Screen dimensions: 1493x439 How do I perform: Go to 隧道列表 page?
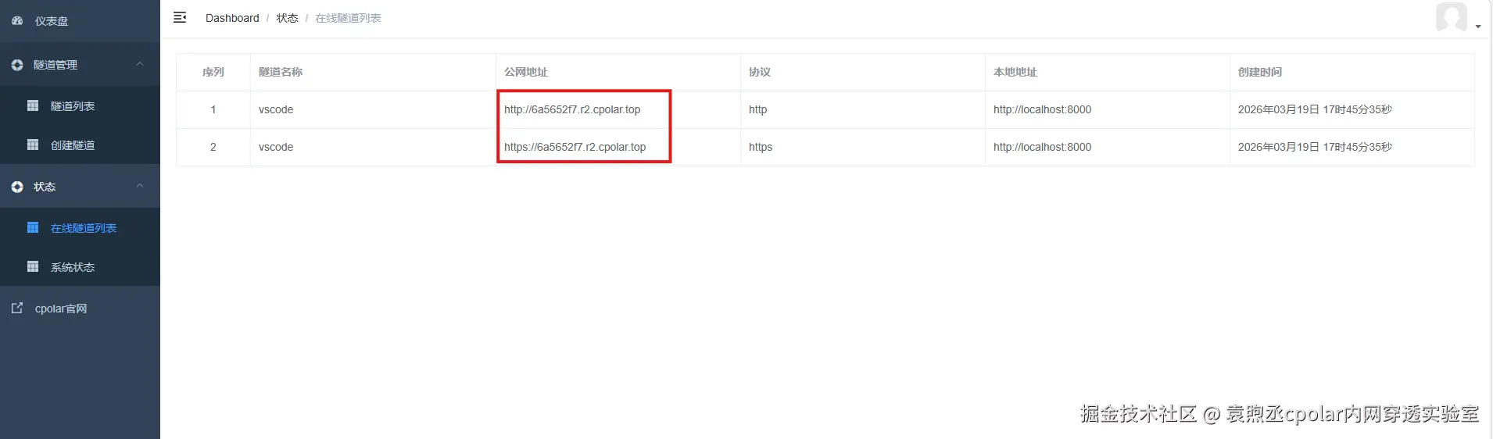click(x=80, y=105)
